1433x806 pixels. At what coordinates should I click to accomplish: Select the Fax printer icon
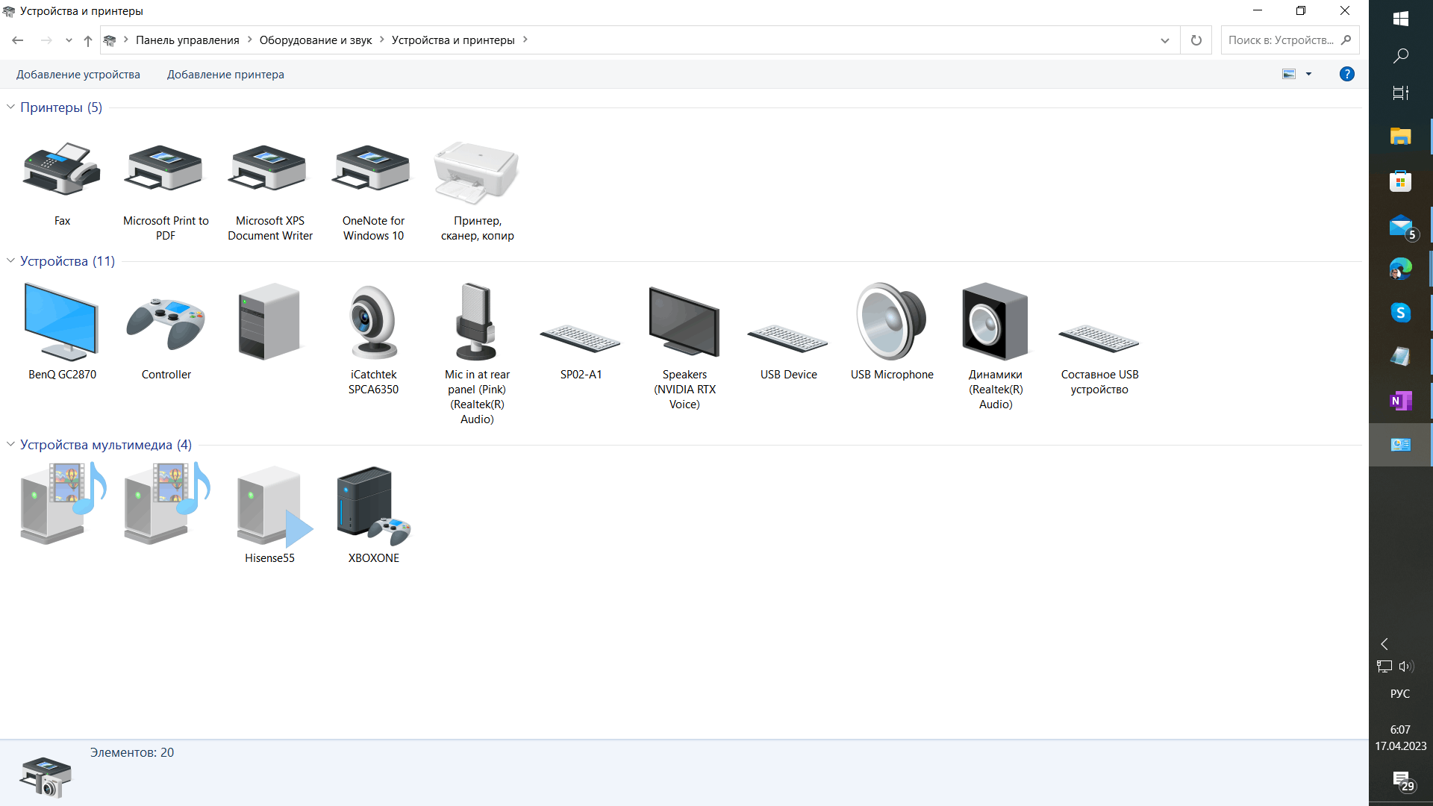coord(62,169)
